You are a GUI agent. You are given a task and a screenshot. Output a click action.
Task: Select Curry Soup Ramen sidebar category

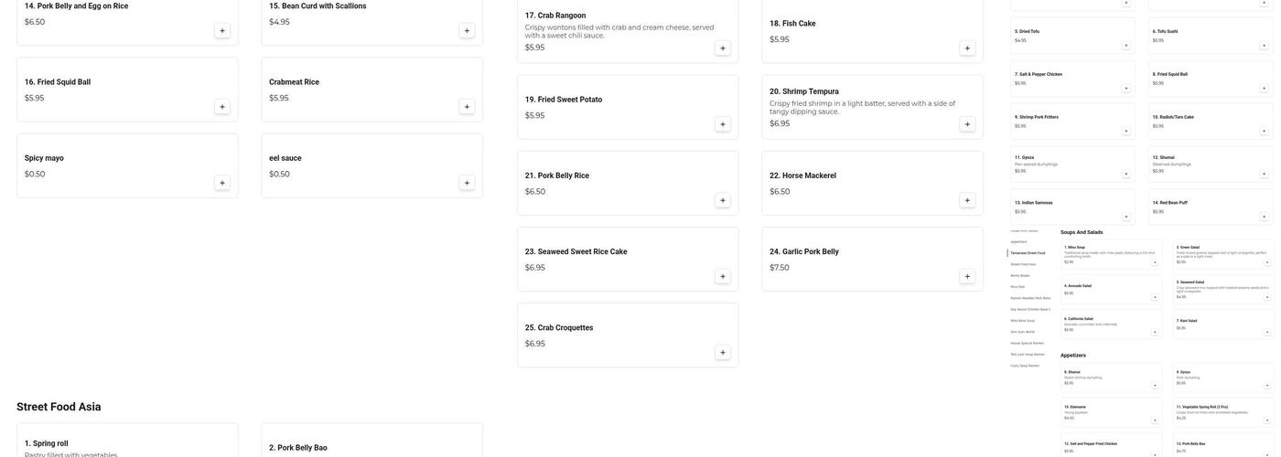tap(1025, 366)
